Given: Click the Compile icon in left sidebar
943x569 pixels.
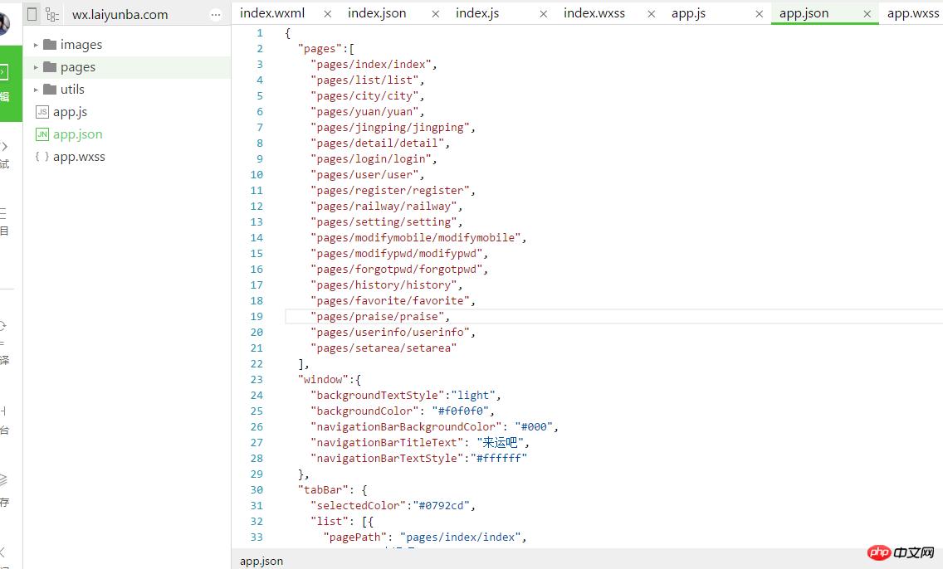Looking at the screenshot, I should [x=4, y=340].
